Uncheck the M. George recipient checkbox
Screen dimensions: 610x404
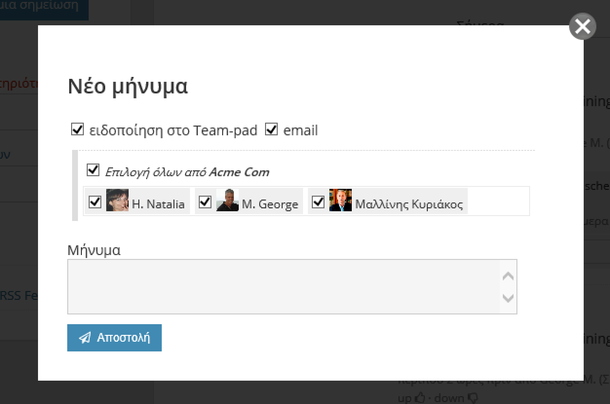pos(205,202)
